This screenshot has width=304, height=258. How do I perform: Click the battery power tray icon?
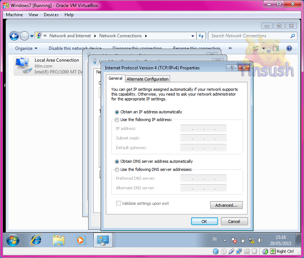(x=243, y=240)
